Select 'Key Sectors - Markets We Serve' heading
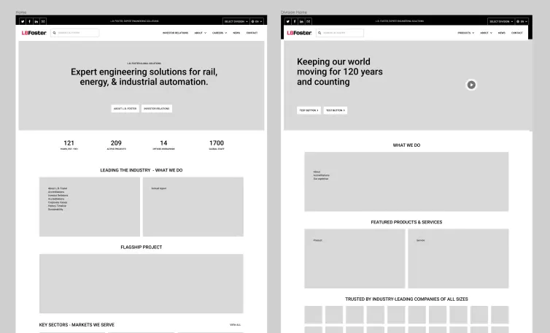The width and height of the screenshot is (550, 333). (77, 325)
